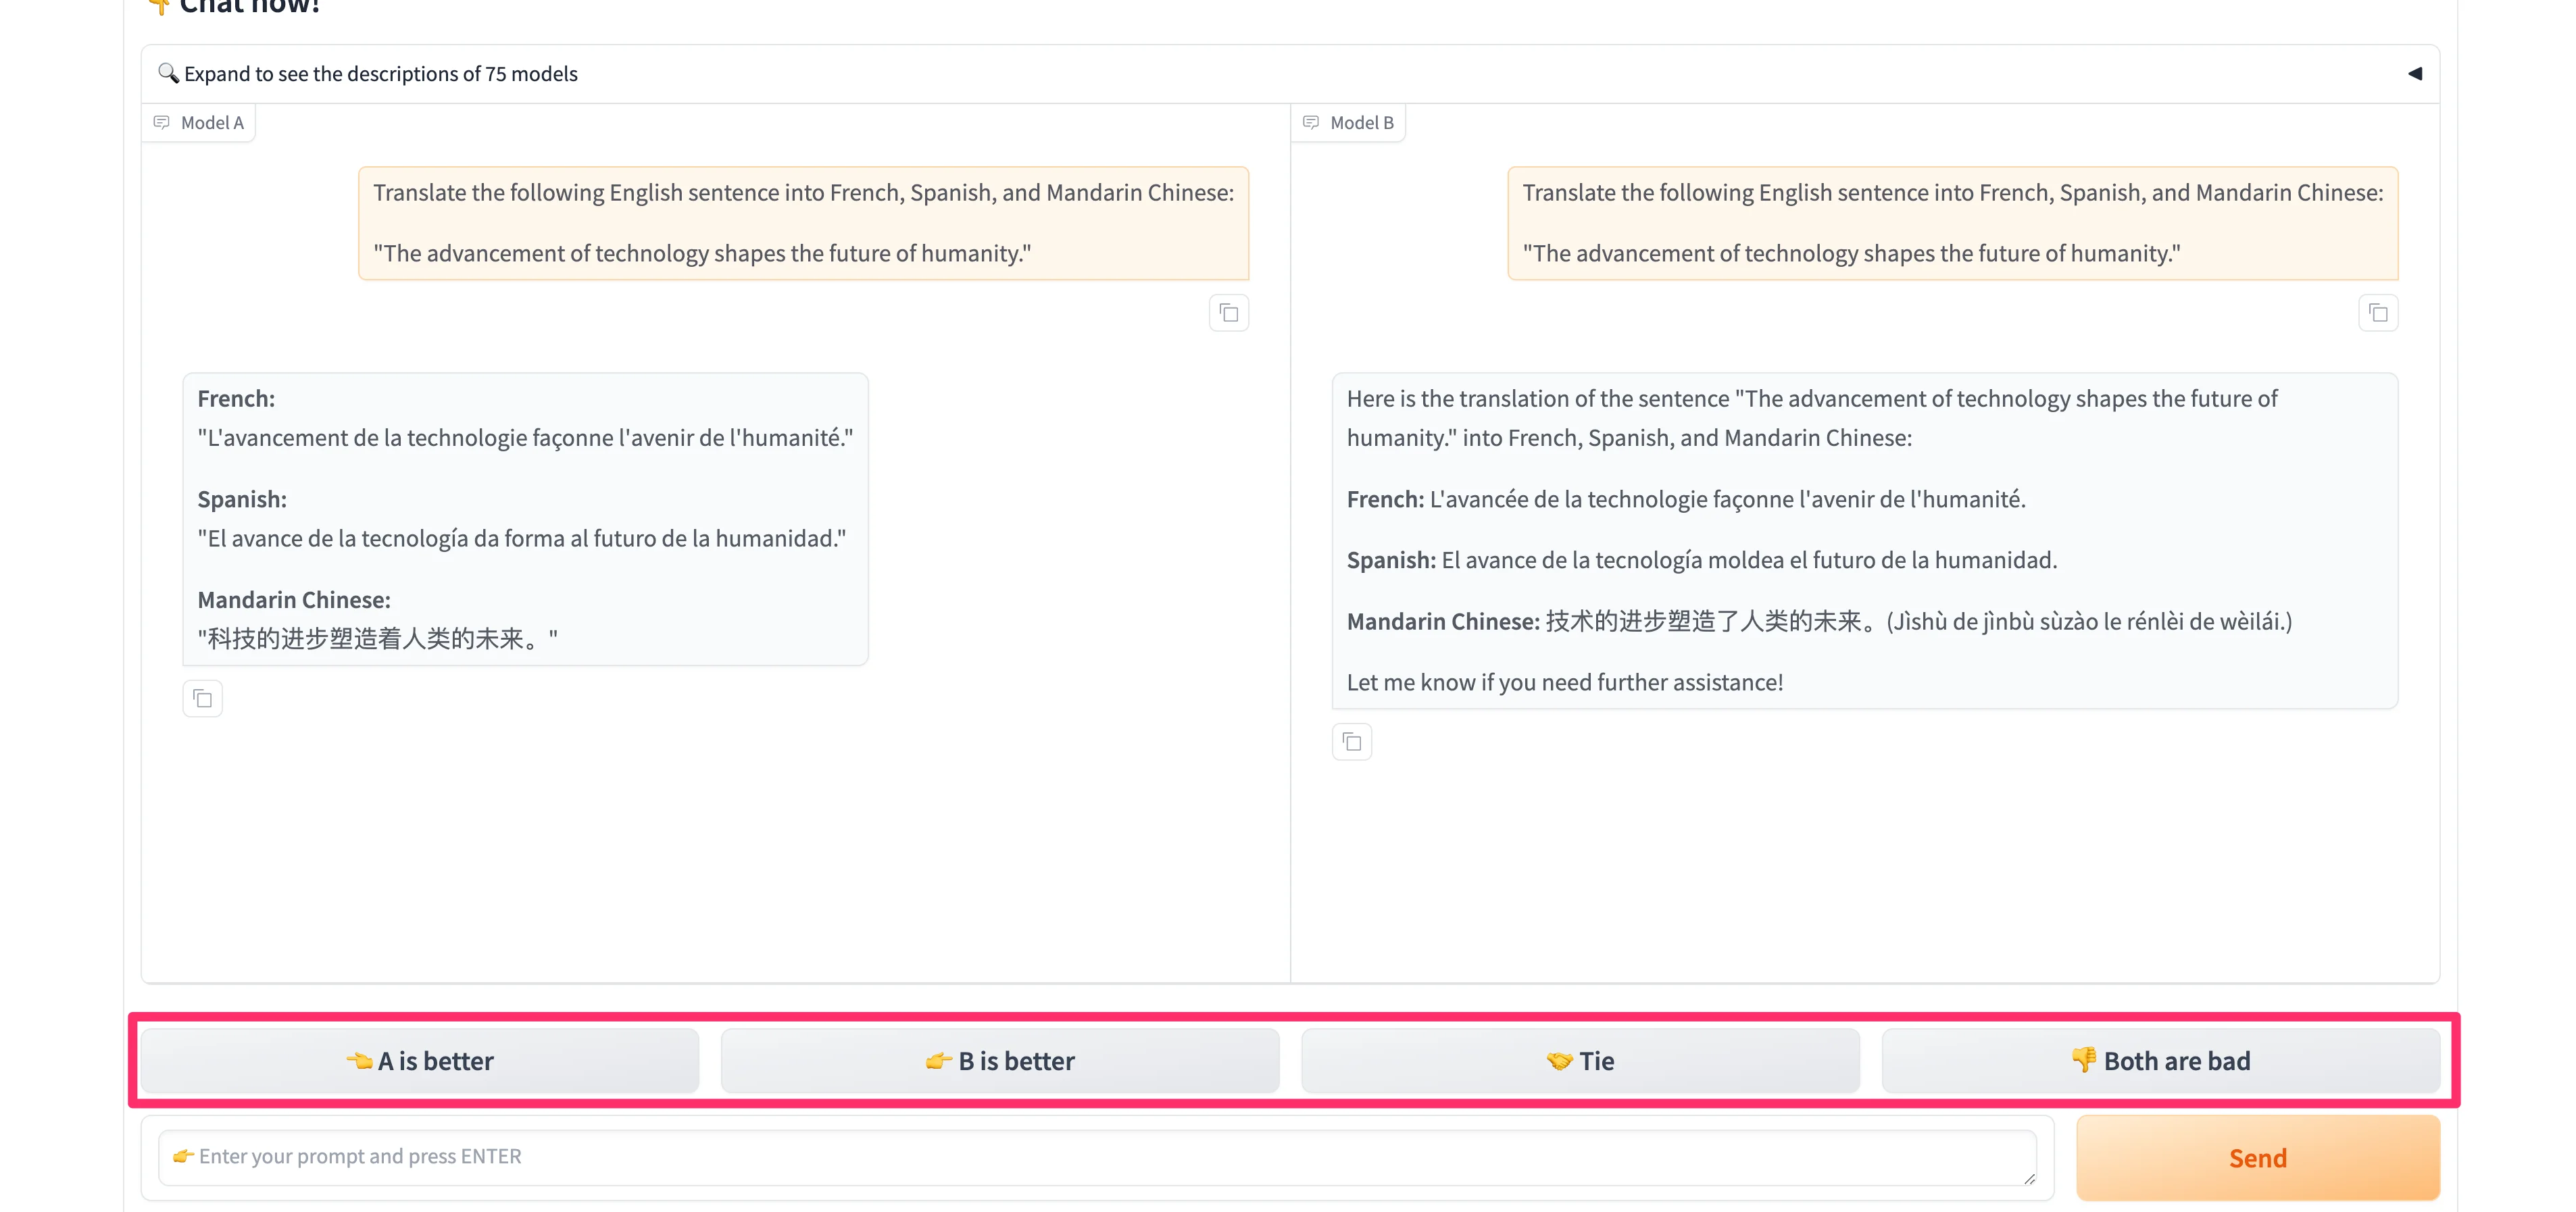Expand the 75 models descriptions arrow
The width and height of the screenshot is (2576, 1212).
pyautogui.click(x=2414, y=74)
